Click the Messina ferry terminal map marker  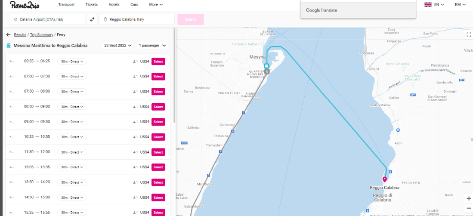pyautogui.click(x=266, y=66)
